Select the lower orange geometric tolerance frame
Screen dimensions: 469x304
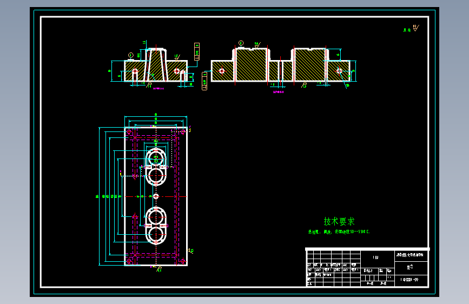click(204, 81)
